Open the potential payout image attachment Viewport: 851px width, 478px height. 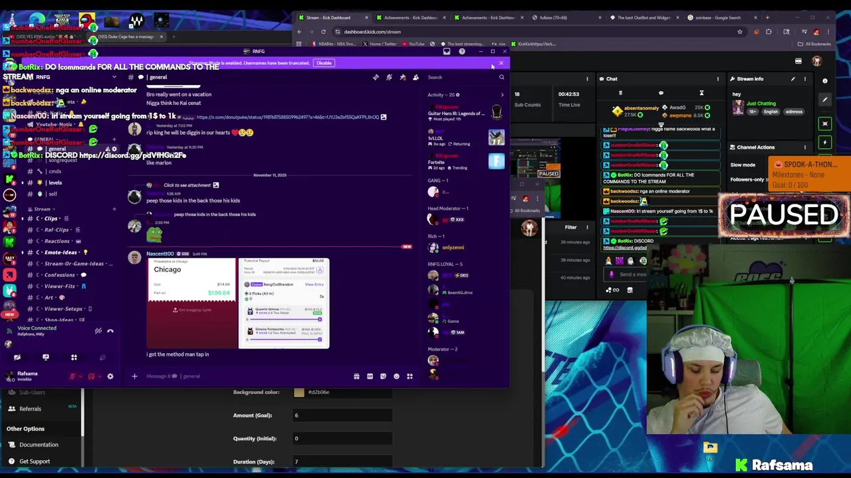coord(284,303)
